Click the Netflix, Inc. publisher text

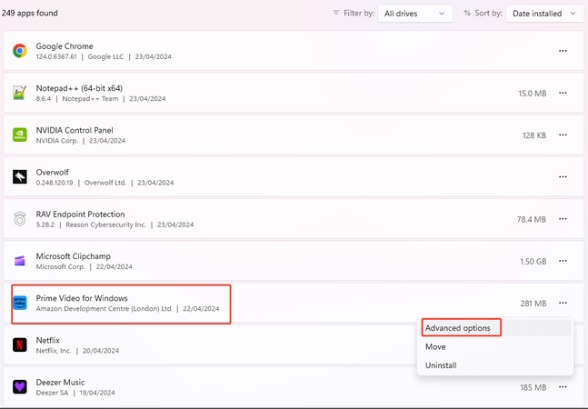point(54,351)
